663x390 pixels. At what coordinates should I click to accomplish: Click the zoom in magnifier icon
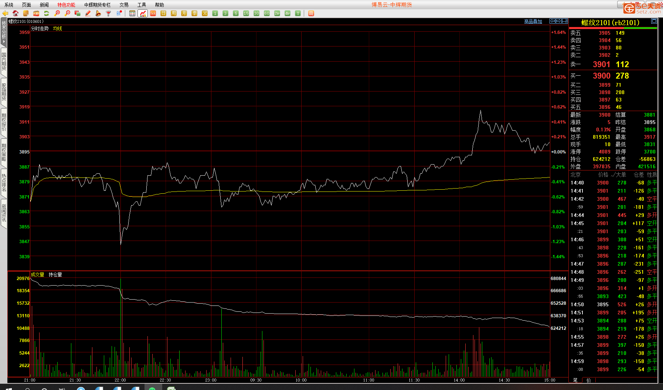coord(57,13)
